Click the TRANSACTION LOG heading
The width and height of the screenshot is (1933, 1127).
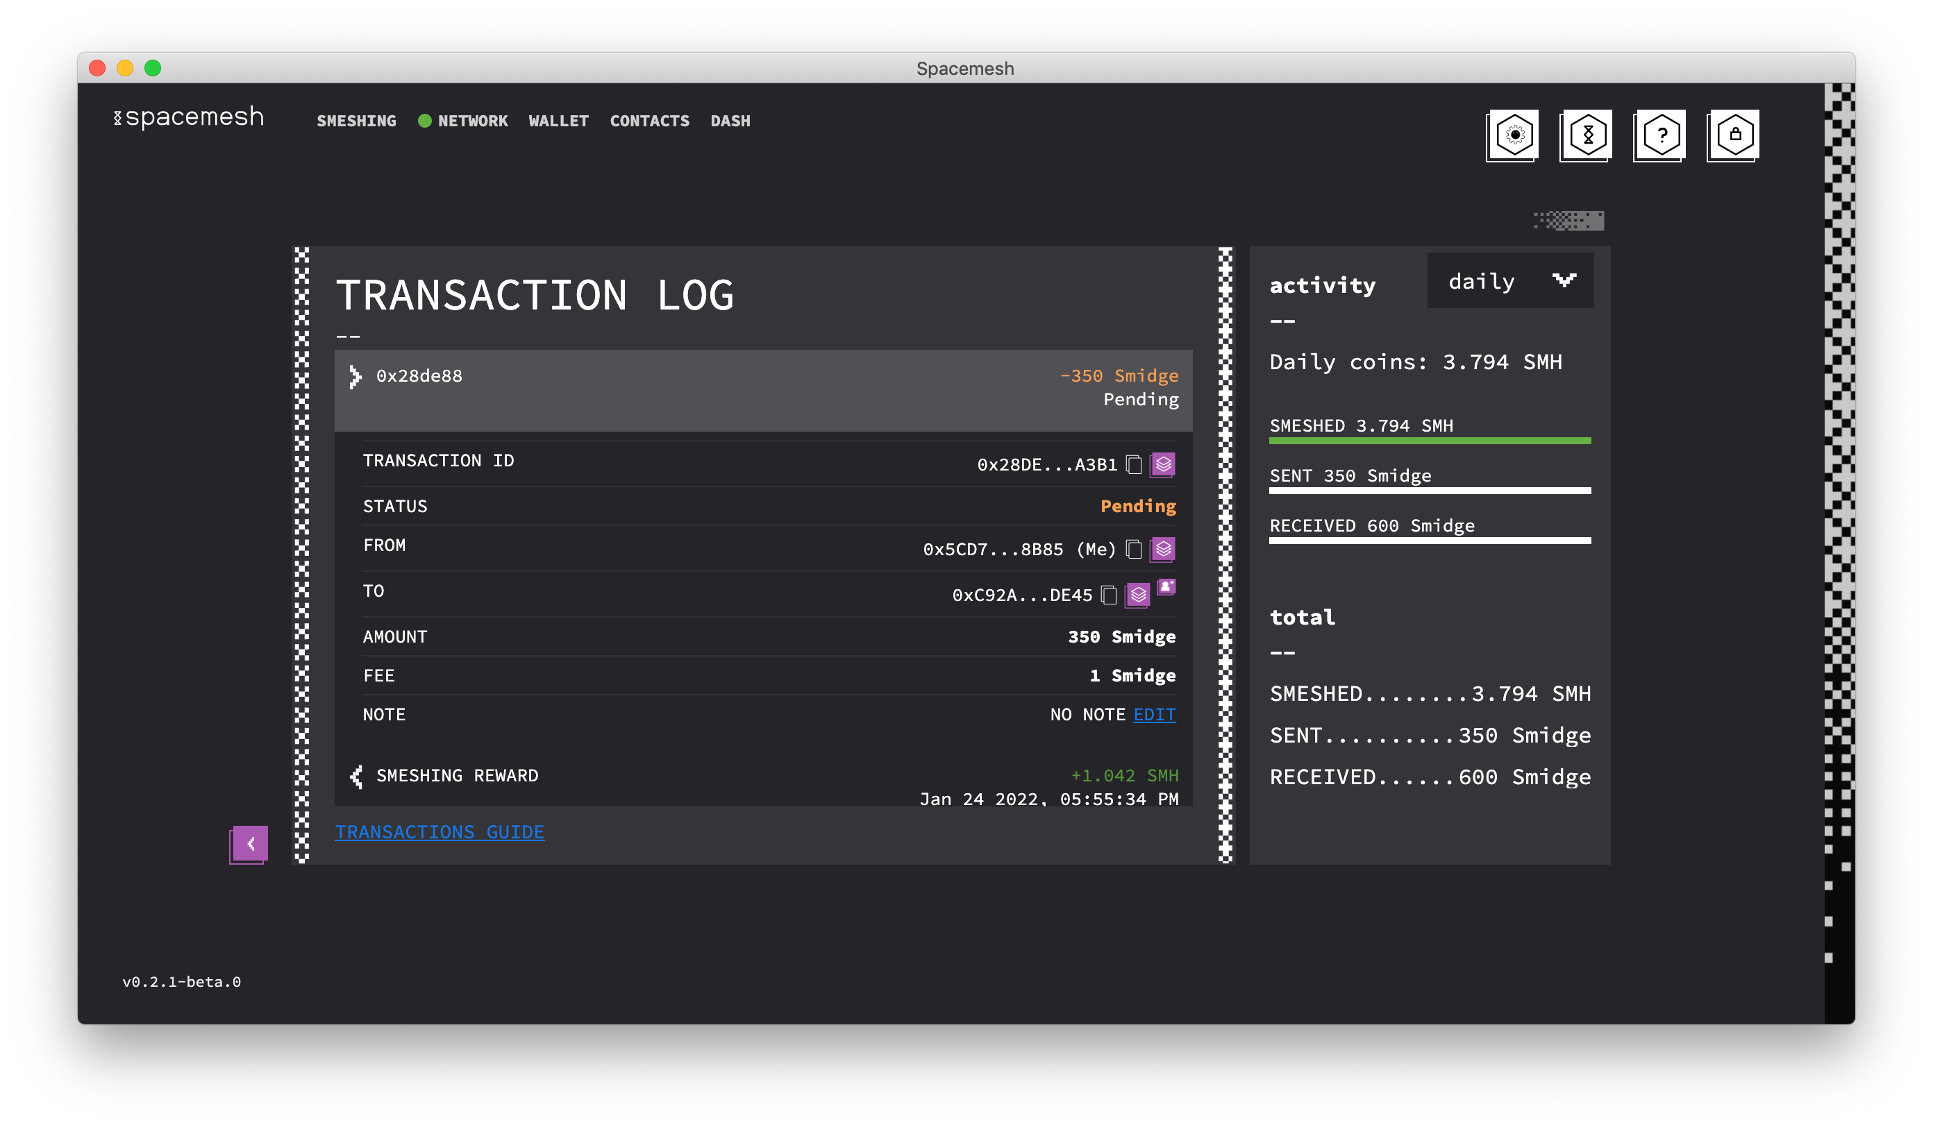pyautogui.click(x=535, y=295)
